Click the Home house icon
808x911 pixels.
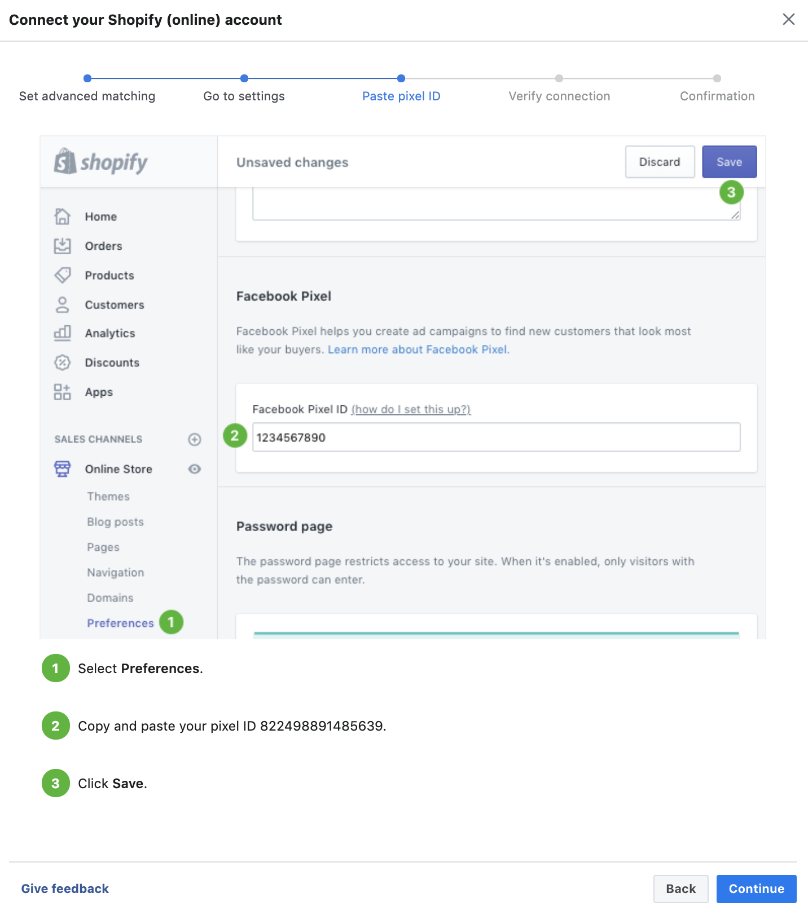point(63,216)
